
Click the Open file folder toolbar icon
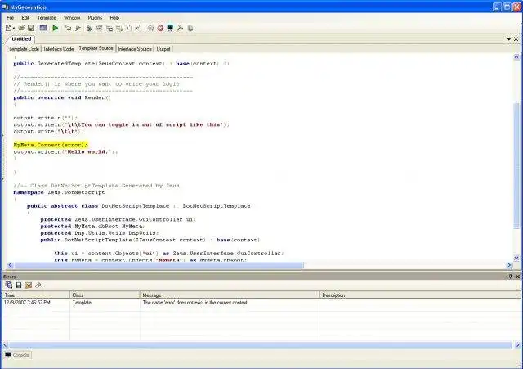[21, 29]
